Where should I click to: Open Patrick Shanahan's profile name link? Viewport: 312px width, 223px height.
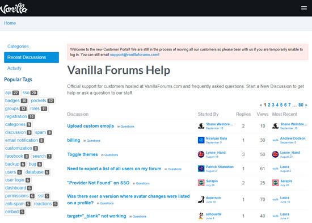click(x=220, y=167)
